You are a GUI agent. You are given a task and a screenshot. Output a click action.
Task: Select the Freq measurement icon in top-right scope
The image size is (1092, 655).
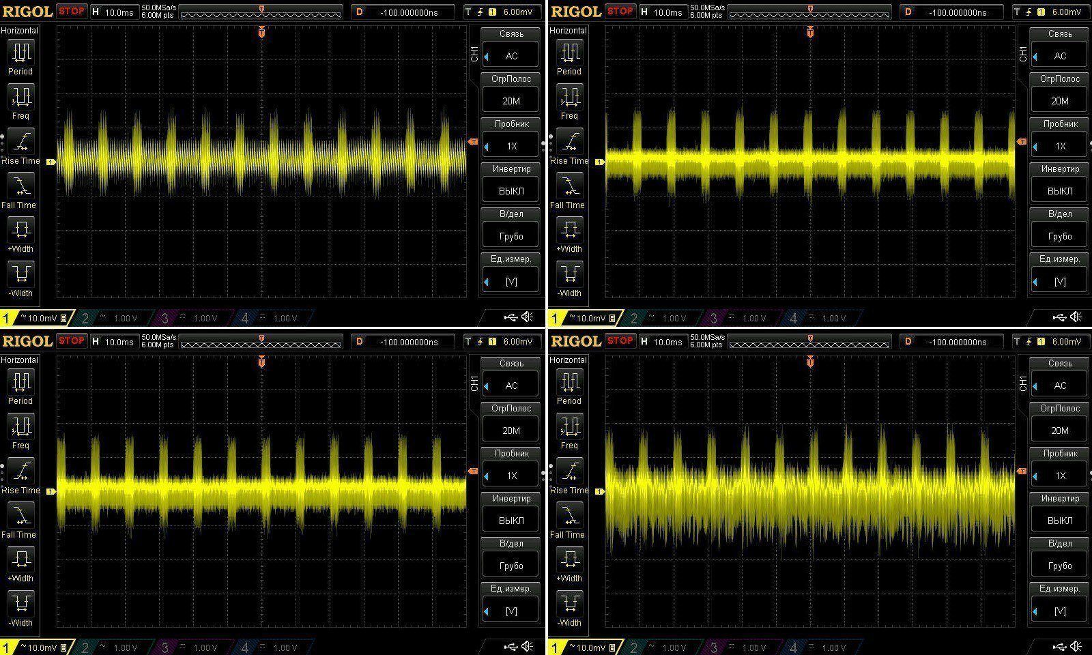pos(569,98)
